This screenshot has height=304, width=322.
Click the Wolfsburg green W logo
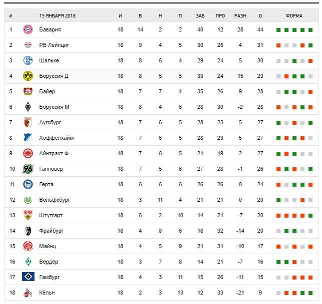coord(27,200)
